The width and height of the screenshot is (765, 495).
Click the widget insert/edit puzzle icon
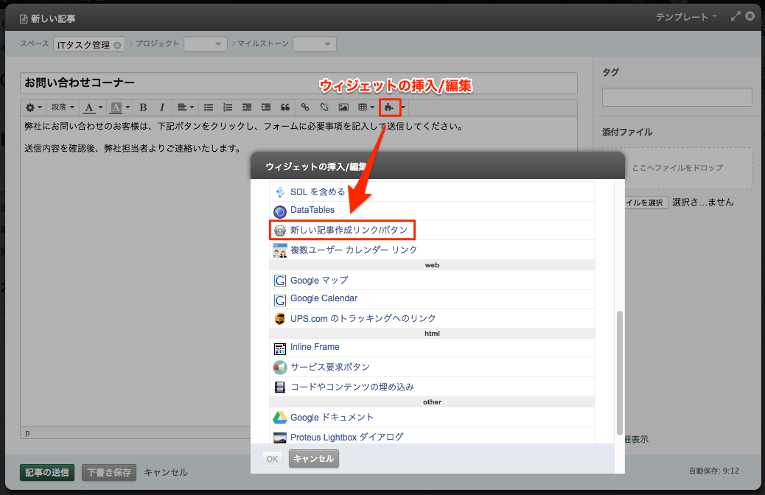(388, 108)
